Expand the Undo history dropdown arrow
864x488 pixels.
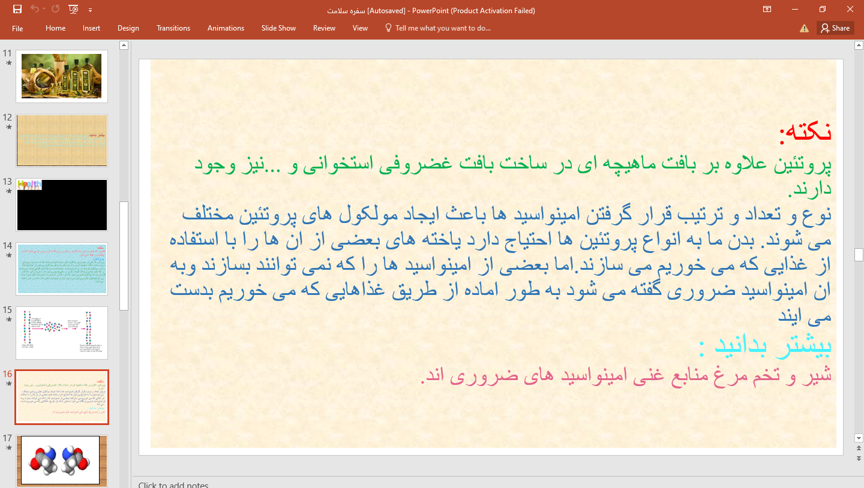(44, 10)
